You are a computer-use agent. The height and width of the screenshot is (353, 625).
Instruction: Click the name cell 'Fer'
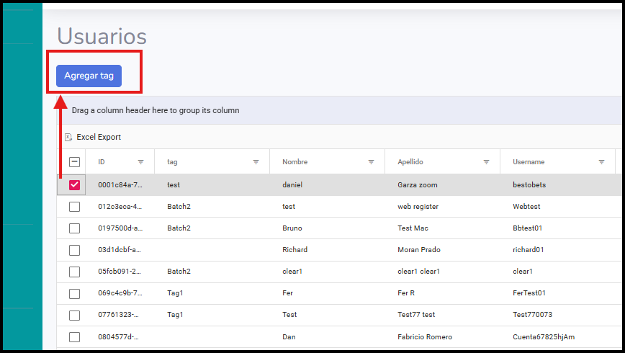click(288, 293)
